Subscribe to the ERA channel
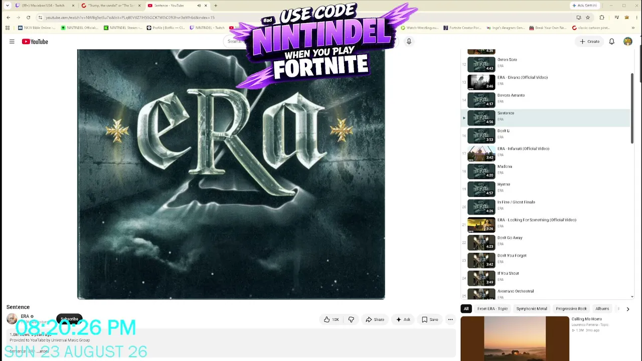 click(69, 319)
